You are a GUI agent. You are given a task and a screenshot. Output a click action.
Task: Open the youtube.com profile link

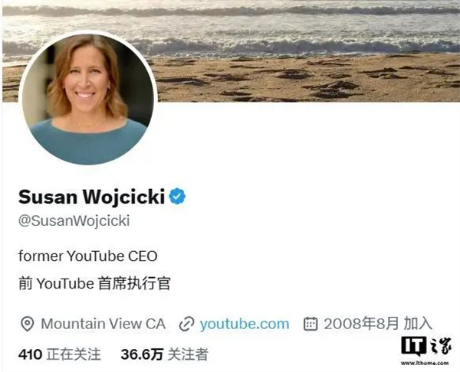245,324
